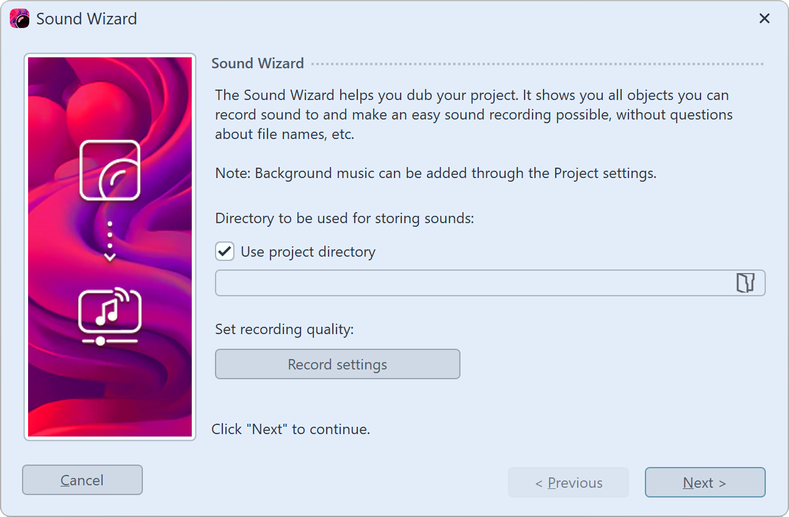
Task: Click the Sound Wizard heading text
Action: click(x=258, y=63)
